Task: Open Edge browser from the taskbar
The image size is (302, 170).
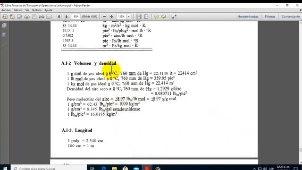Action: click(x=103, y=169)
